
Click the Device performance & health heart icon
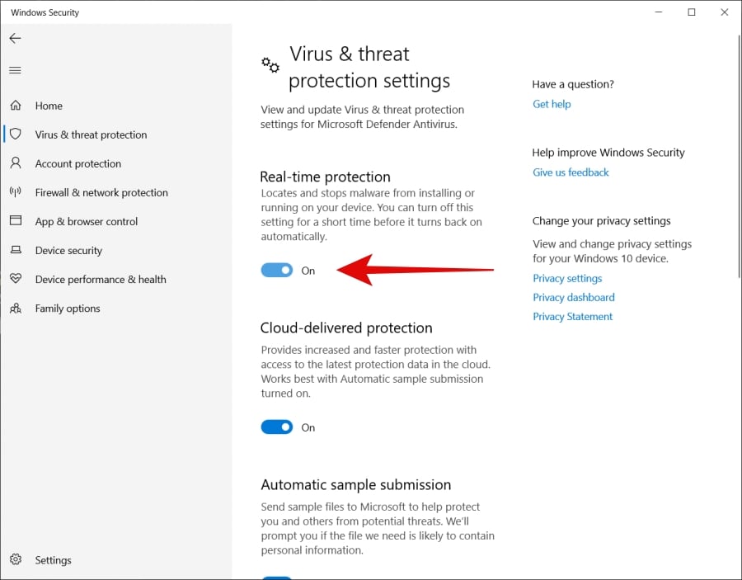click(x=16, y=278)
